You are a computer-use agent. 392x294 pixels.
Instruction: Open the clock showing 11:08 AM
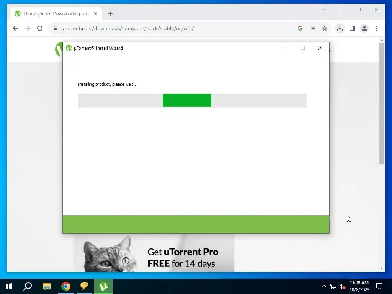(359, 286)
